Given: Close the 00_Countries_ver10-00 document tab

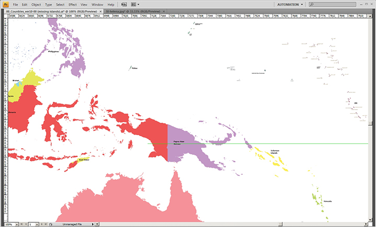Looking at the screenshot, I should coord(99,10).
